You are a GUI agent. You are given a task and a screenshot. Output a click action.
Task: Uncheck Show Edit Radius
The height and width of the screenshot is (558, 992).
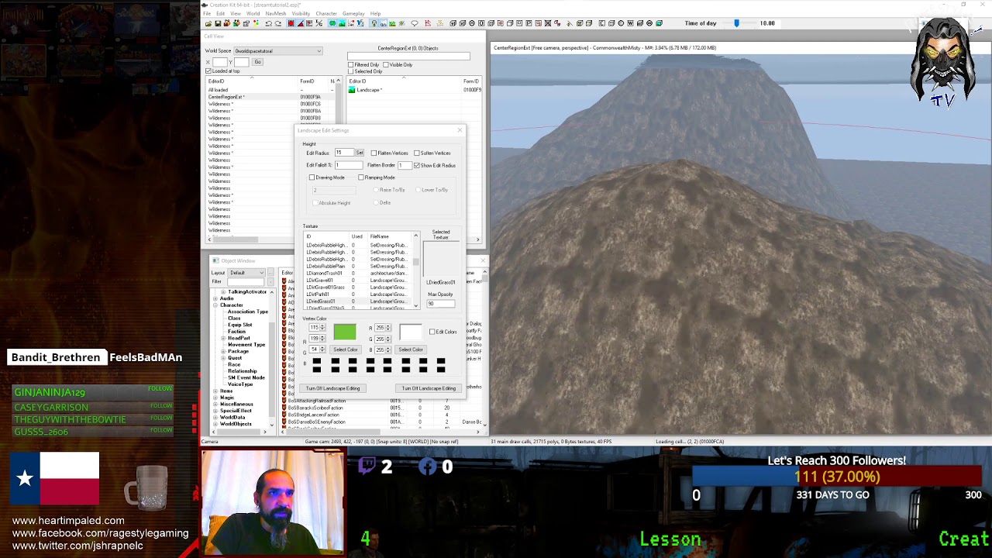point(417,165)
